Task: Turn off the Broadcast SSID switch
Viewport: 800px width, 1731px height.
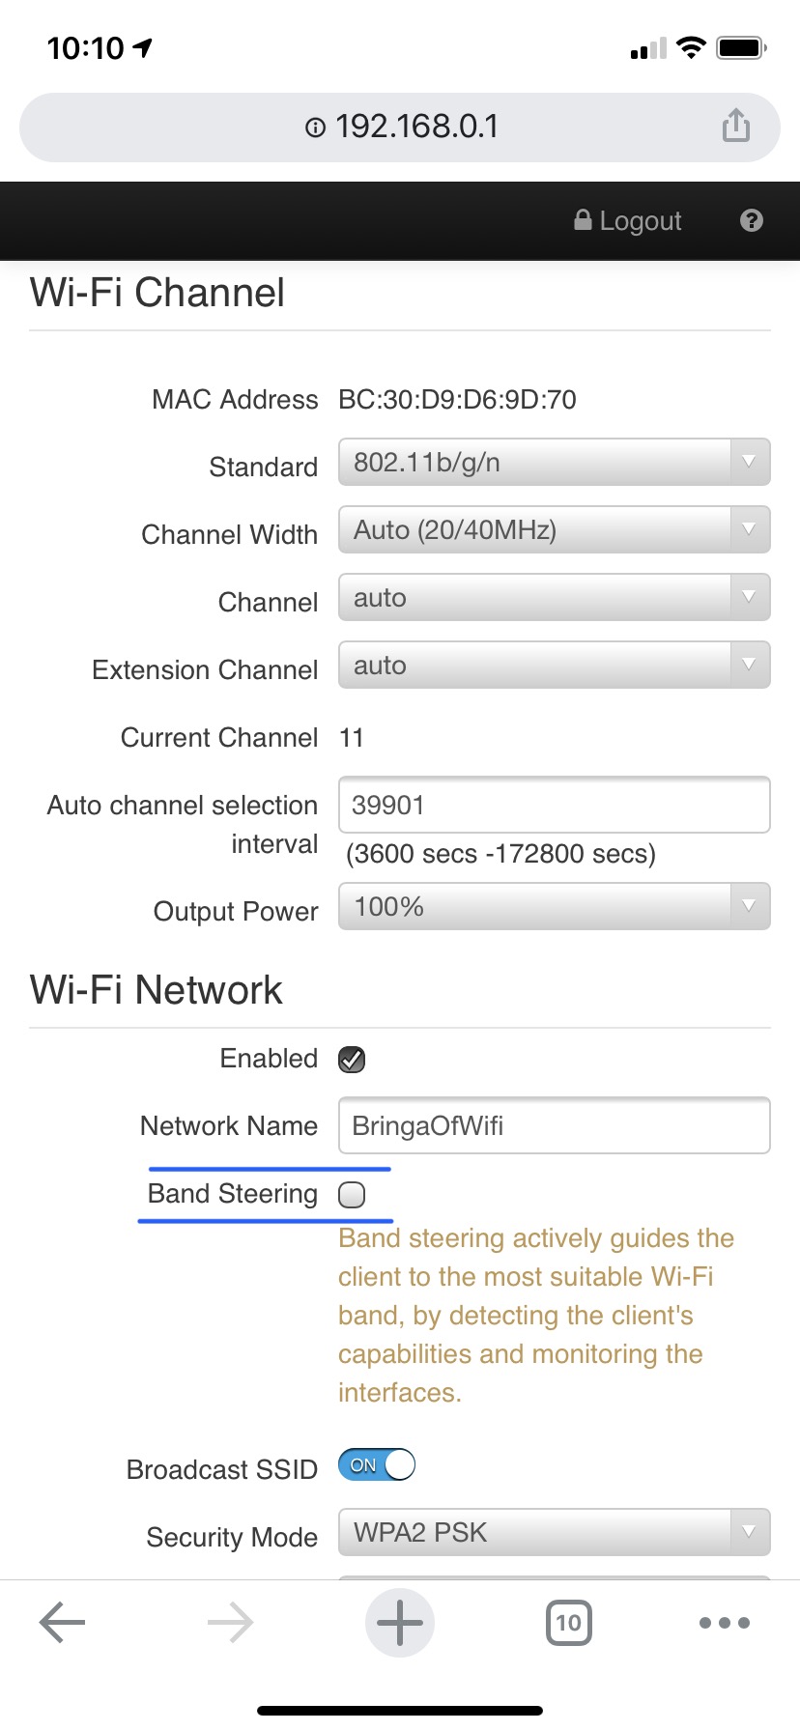Action: coord(377,1465)
